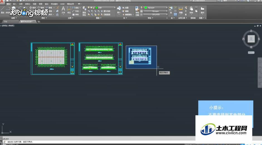Click the ViewCube top (上) face
Screen dimensions: 262x145
(251, 39)
